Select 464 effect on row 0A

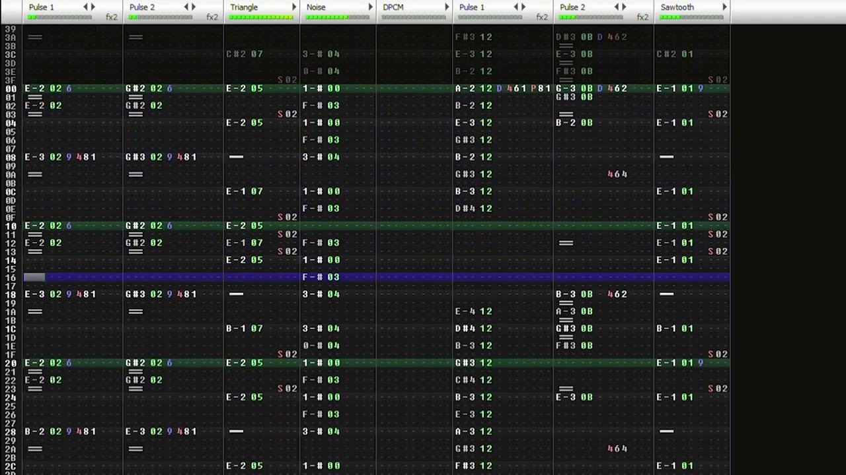coord(617,174)
